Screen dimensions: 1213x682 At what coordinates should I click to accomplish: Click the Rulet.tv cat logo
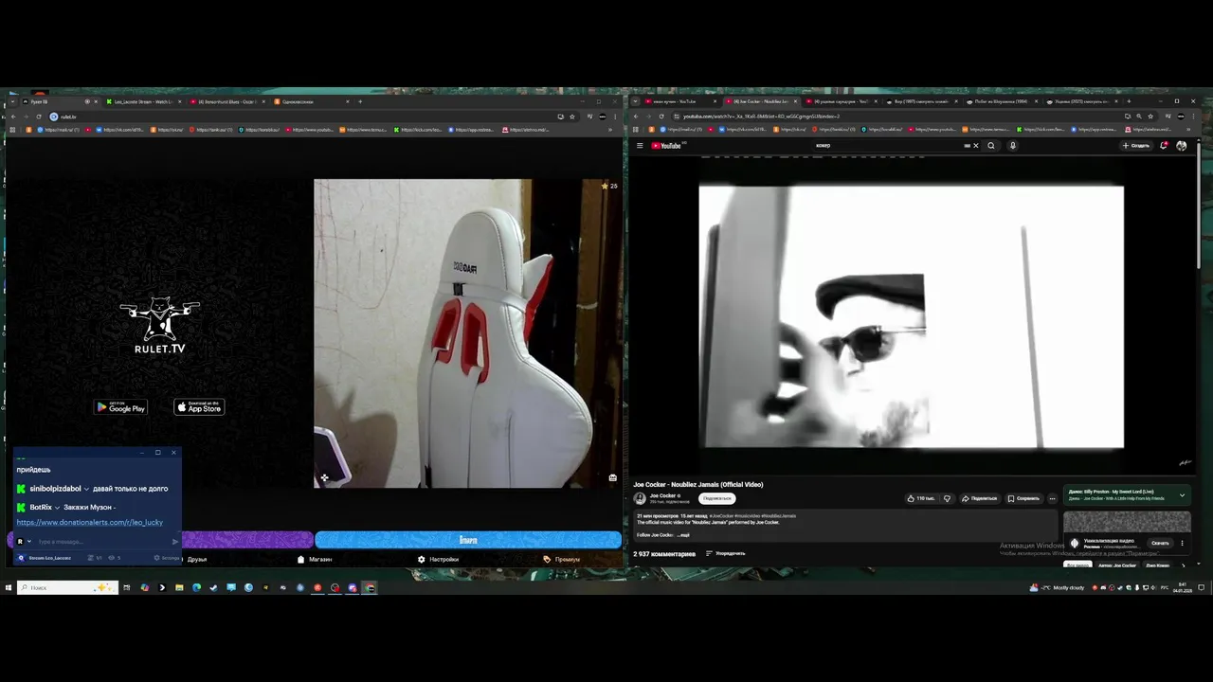click(159, 326)
